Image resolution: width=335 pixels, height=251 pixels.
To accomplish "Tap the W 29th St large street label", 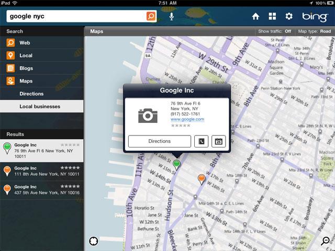I will [x=214, y=63].
